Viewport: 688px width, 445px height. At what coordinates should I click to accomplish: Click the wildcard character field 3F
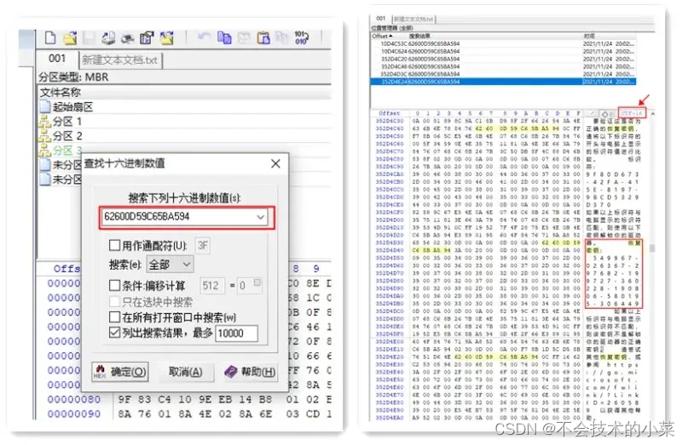[202, 245]
